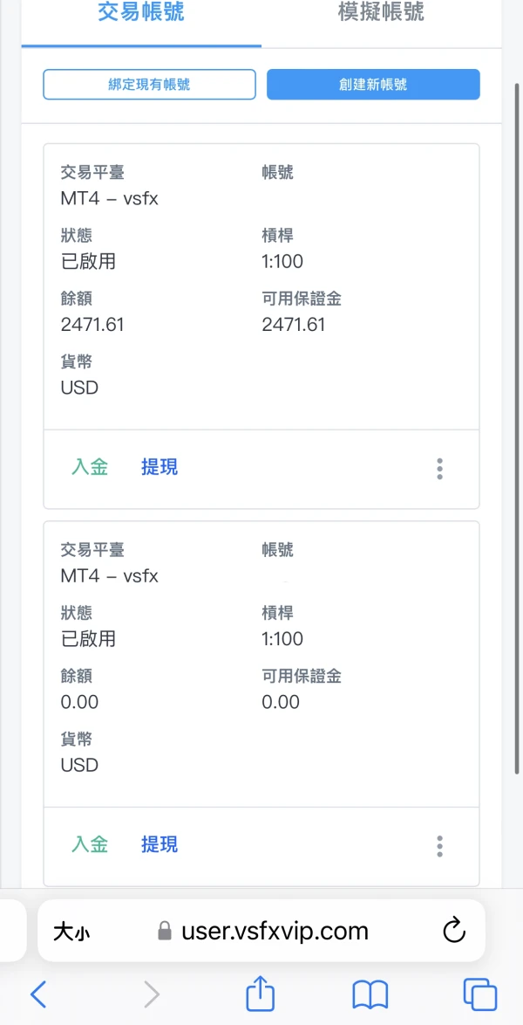
Task: Reload page with refresh icon
Action: [x=454, y=931]
